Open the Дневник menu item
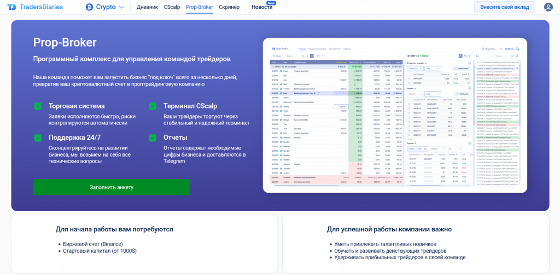560x275 pixels. (x=147, y=7)
